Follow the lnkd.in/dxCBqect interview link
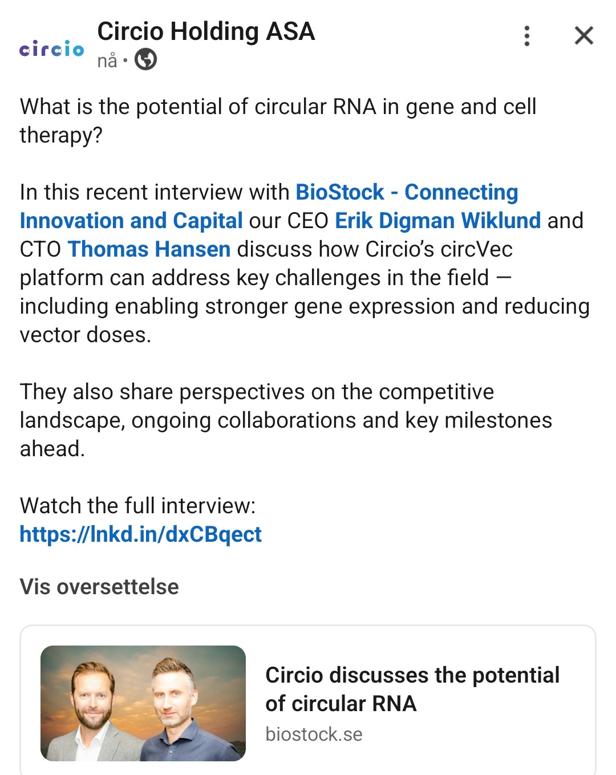Viewport: 616px width, 775px height. coord(140,534)
